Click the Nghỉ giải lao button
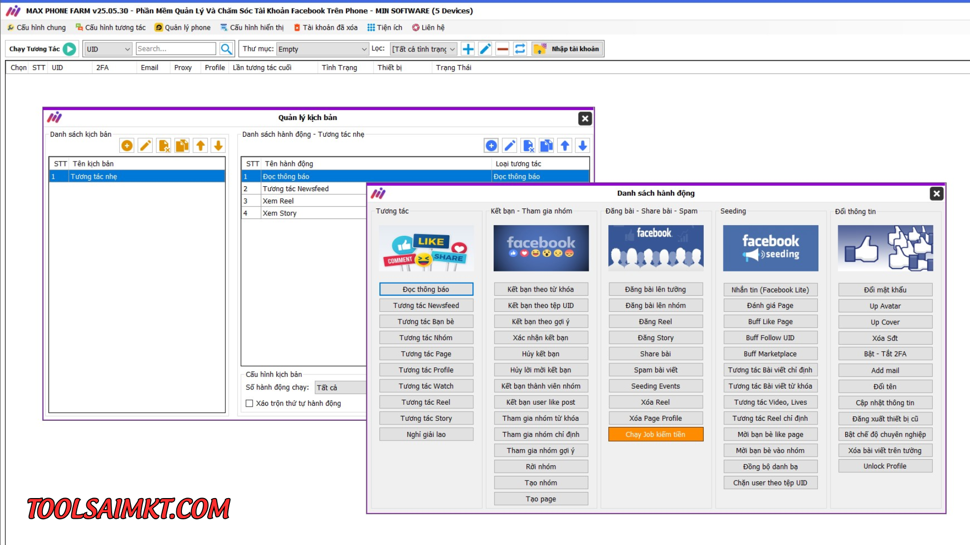970x545 pixels. pos(426,434)
